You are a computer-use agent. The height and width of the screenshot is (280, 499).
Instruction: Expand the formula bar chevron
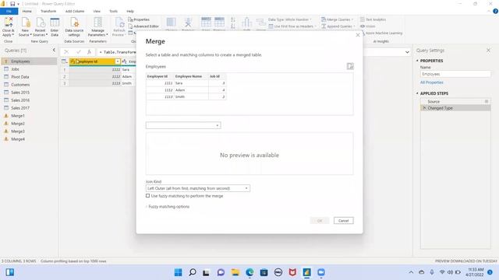coord(407,52)
